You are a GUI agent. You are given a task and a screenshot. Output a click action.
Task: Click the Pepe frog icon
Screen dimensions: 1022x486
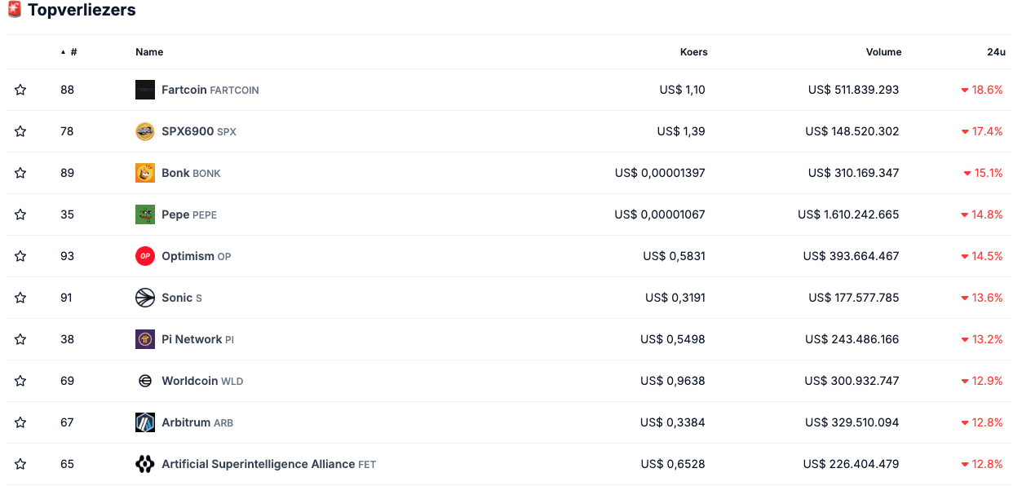145,214
